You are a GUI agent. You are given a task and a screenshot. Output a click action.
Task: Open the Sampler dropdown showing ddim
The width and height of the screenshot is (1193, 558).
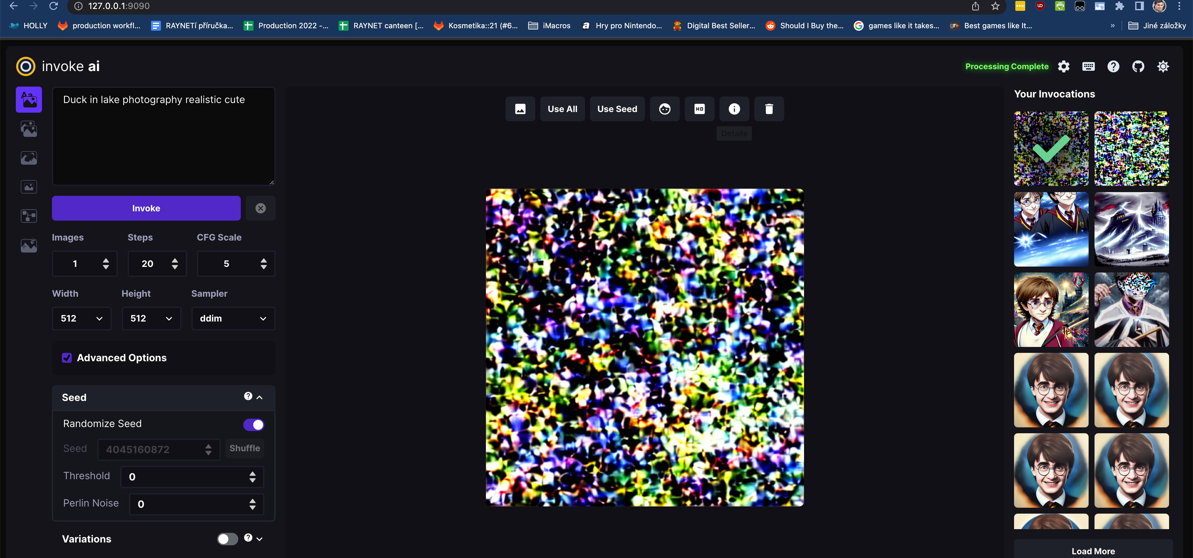233,318
